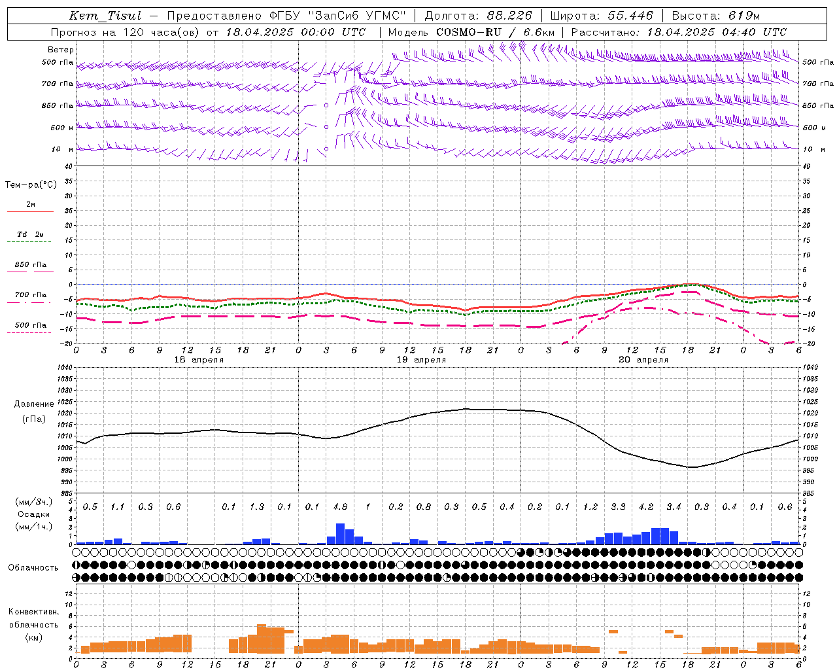Screen dimensions: 837x670
Task: Click the date label 19 апреля
Action: pyautogui.click(x=422, y=360)
